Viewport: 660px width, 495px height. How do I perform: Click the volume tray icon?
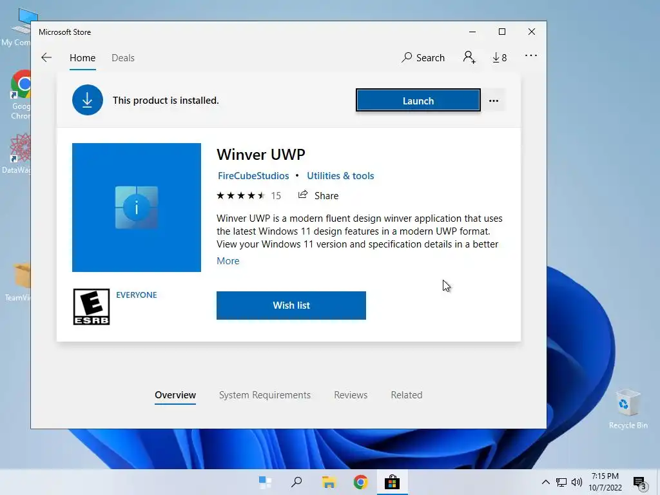[x=577, y=482]
